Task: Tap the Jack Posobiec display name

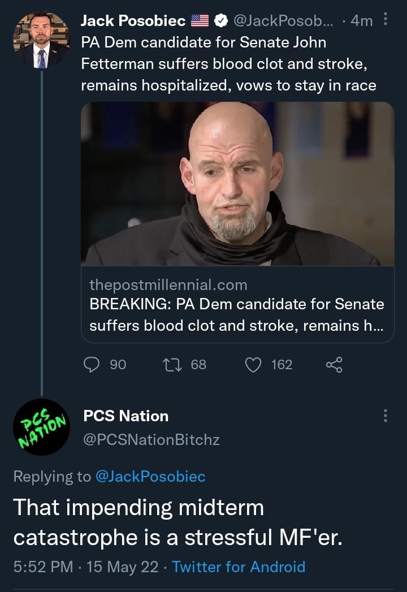Action: click(133, 21)
